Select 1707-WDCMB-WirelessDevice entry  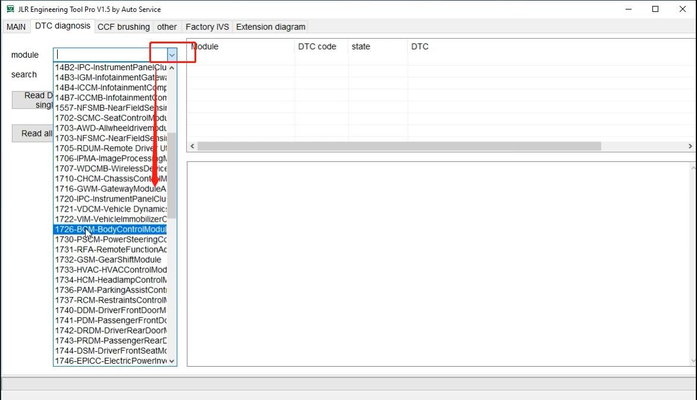tap(110, 169)
